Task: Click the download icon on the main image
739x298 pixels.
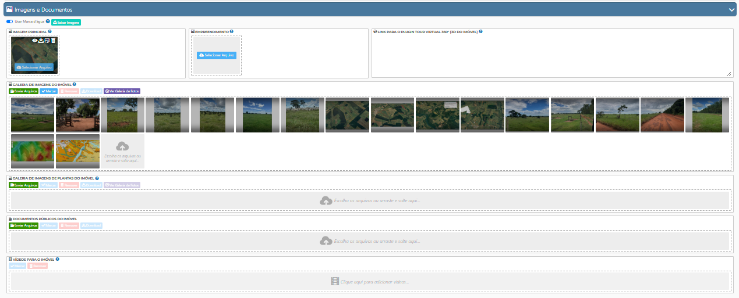Action: click(41, 41)
